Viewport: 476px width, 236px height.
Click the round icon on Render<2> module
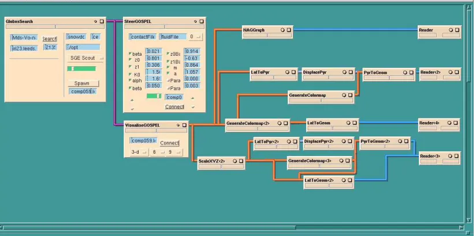(x=451, y=73)
